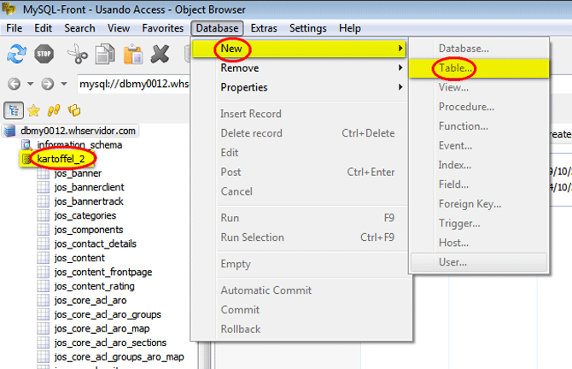Click table icon beside jos_banner
The image size is (572, 369).
[x=43, y=173]
